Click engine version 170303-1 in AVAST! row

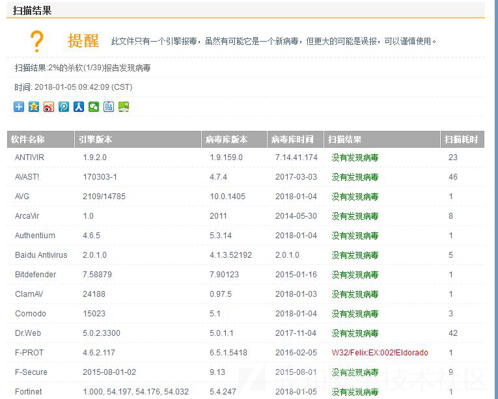tap(100, 177)
